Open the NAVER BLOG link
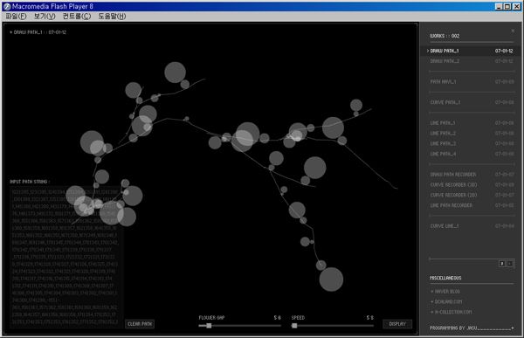Image resolution: width=524 pixels, height=338 pixels. coord(445,292)
